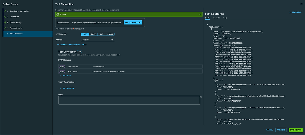Click the Data Source Connection step checkmark
305x135 pixels.
(5, 11)
